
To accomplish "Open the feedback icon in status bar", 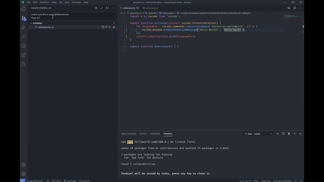I will pyautogui.click(x=296, y=181).
